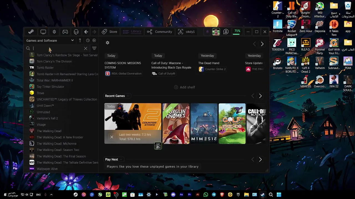Clear the library search with X
355x199 pixels.
(x=85, y=48)
